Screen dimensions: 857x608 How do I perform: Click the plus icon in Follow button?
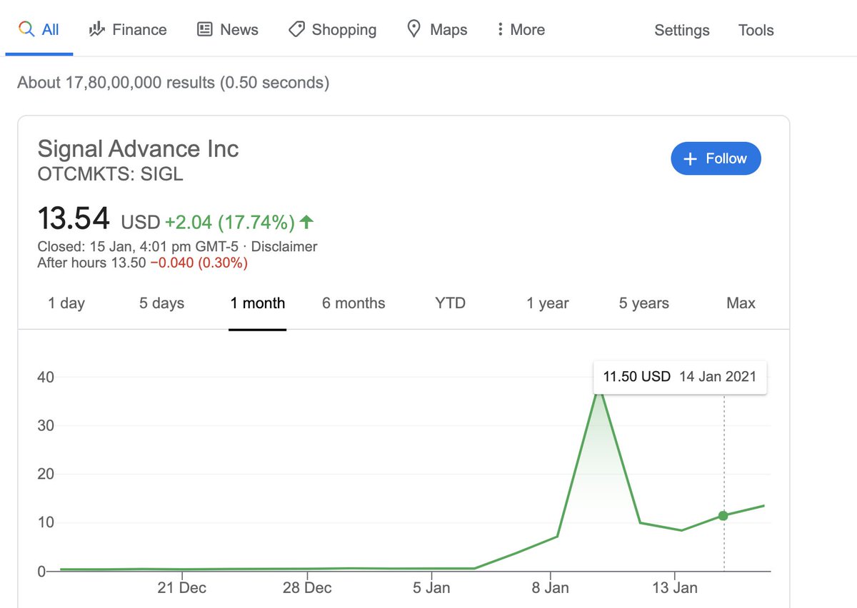click(690, 159)
